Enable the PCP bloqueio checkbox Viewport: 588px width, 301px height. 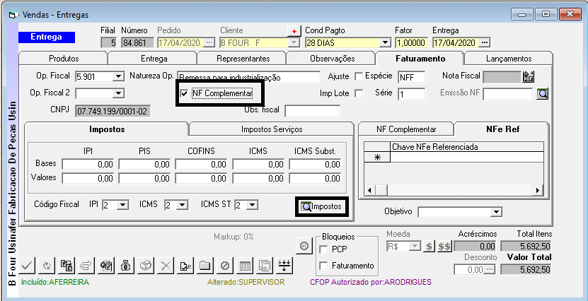coord(324,249)
